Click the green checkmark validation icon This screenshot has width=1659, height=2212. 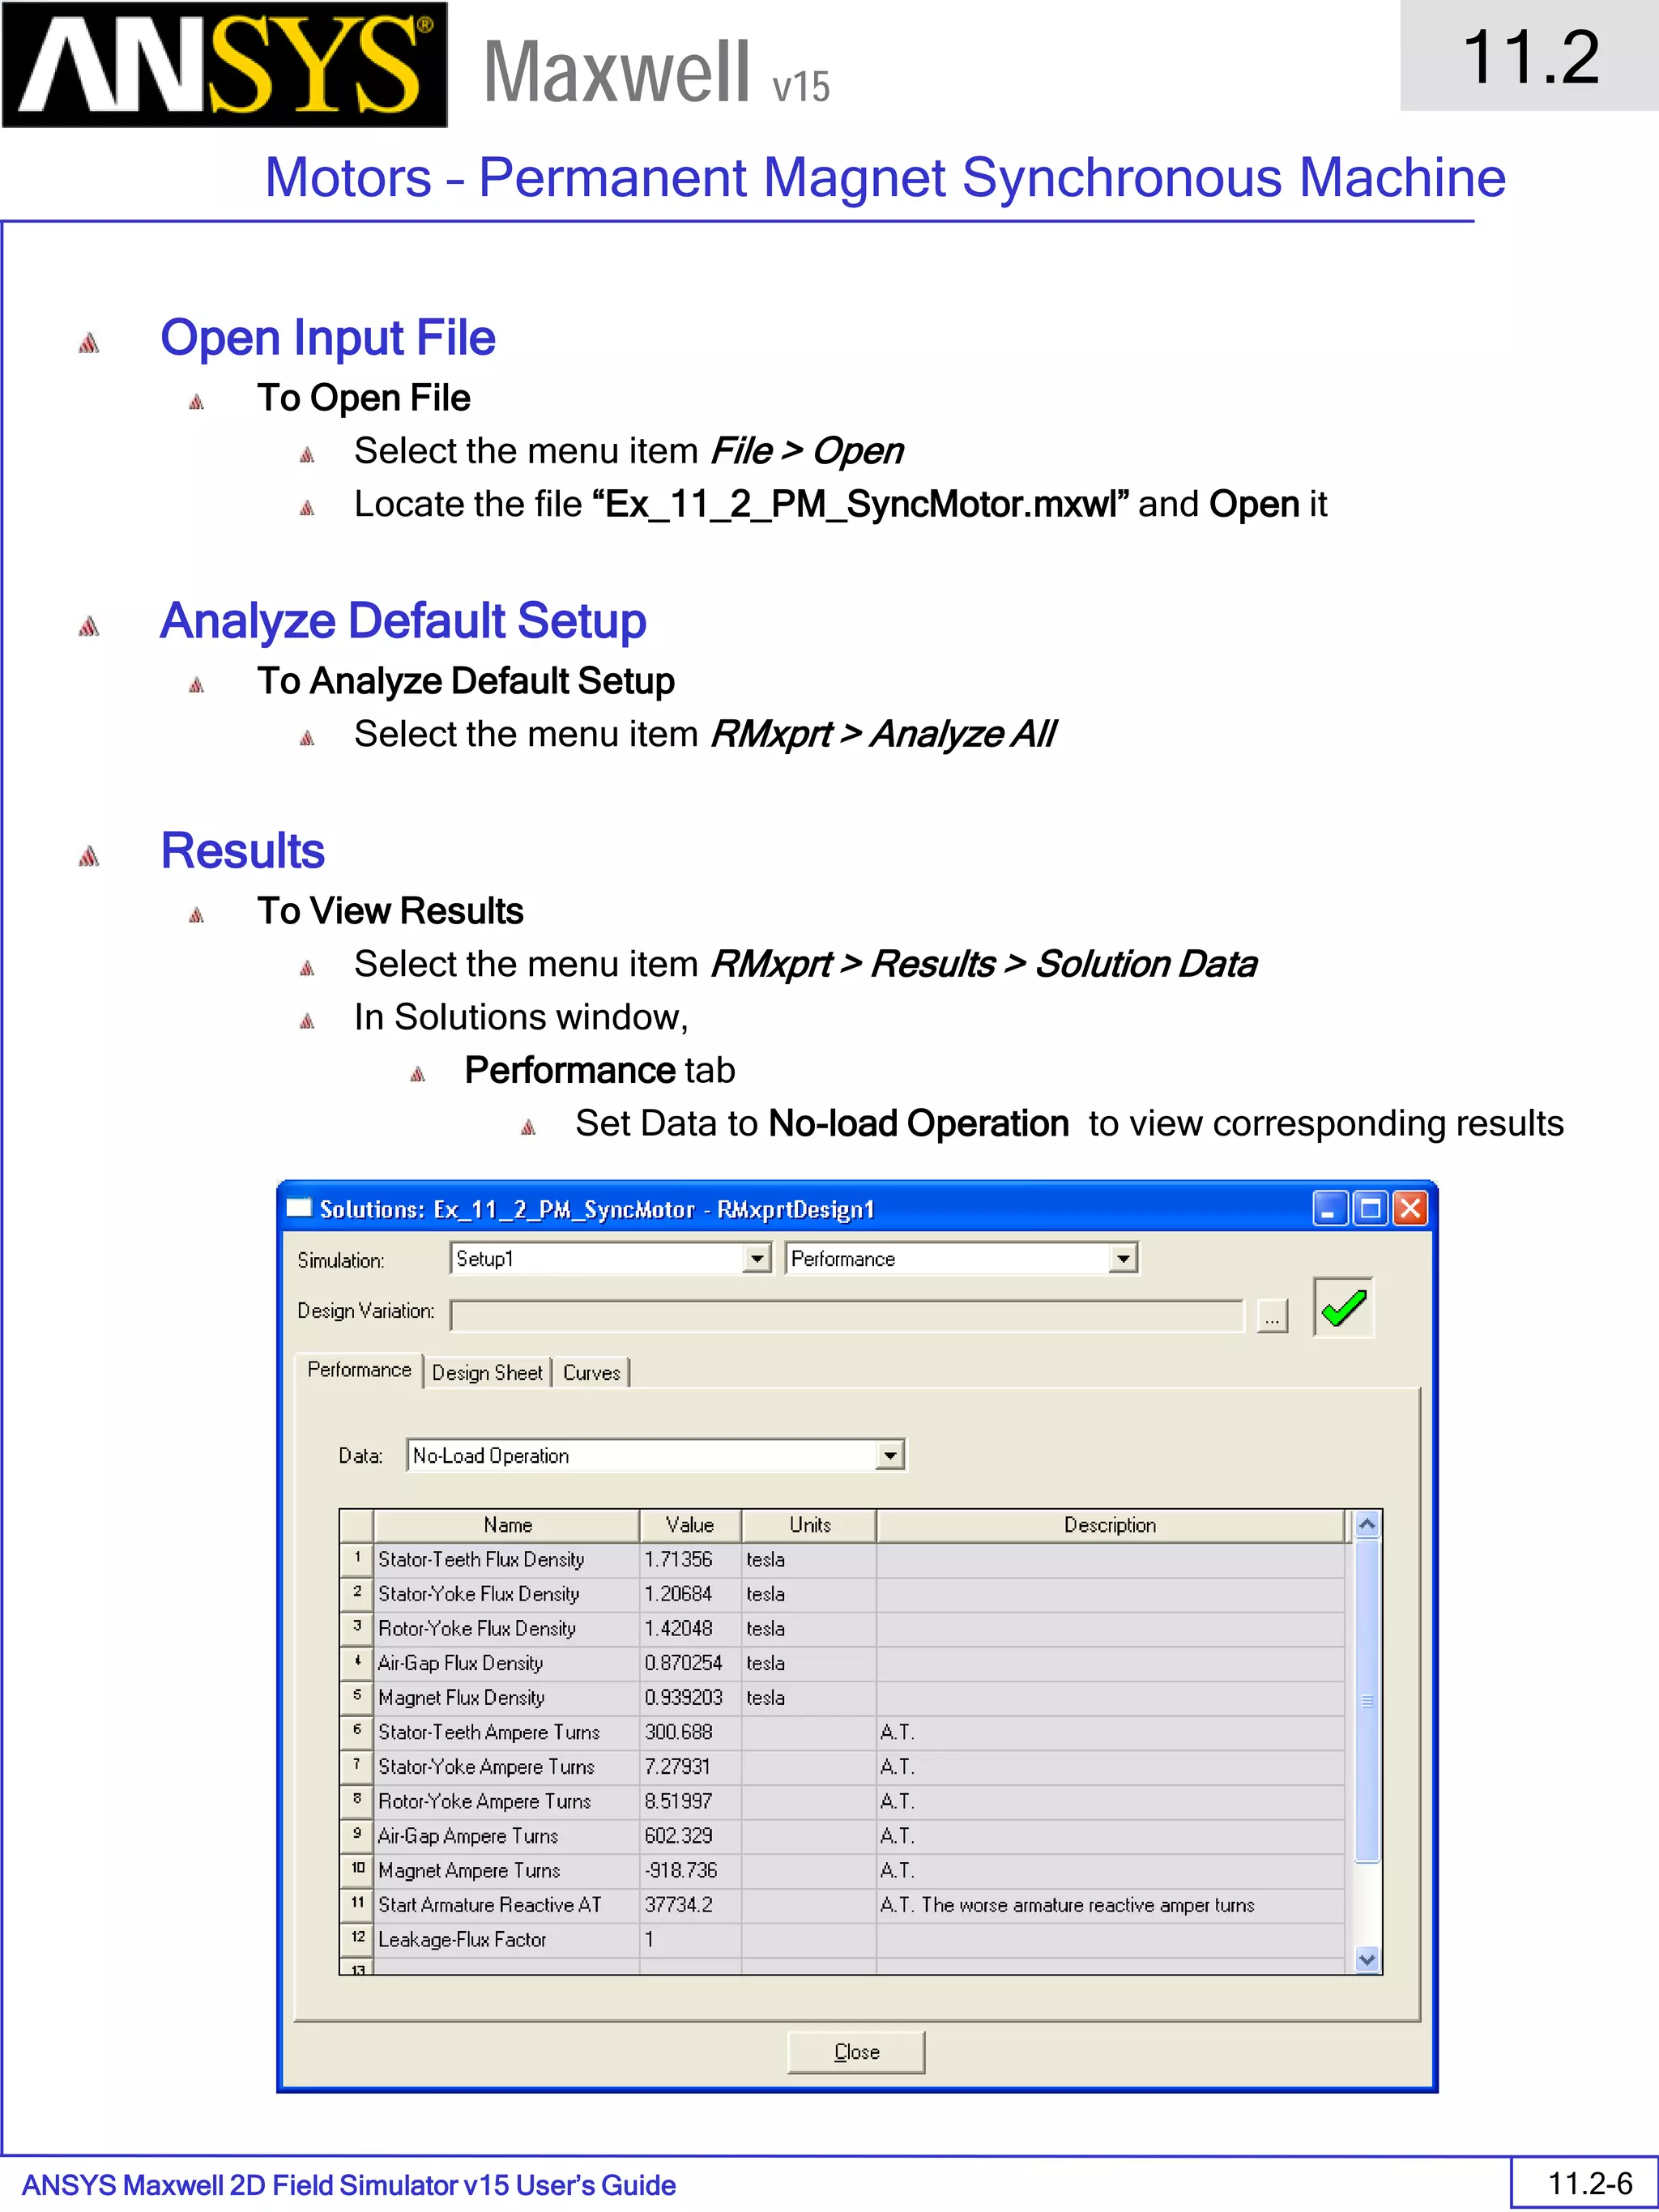coord(1343,1307)
